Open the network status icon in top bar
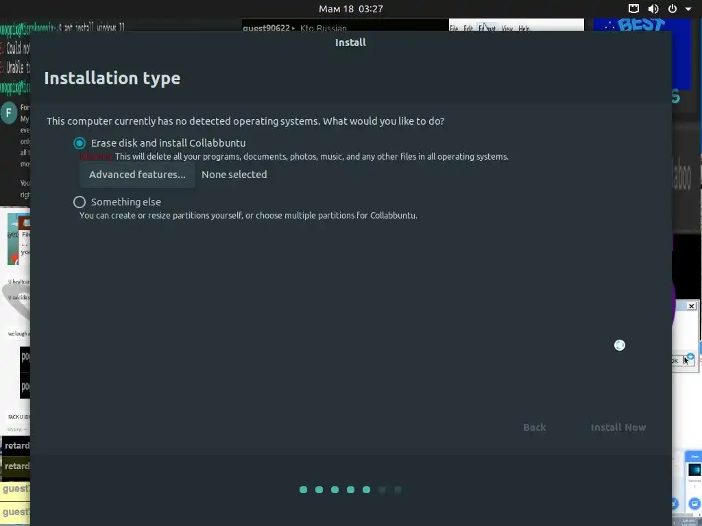Screen dimensions: 702x526 click(633, 8)
